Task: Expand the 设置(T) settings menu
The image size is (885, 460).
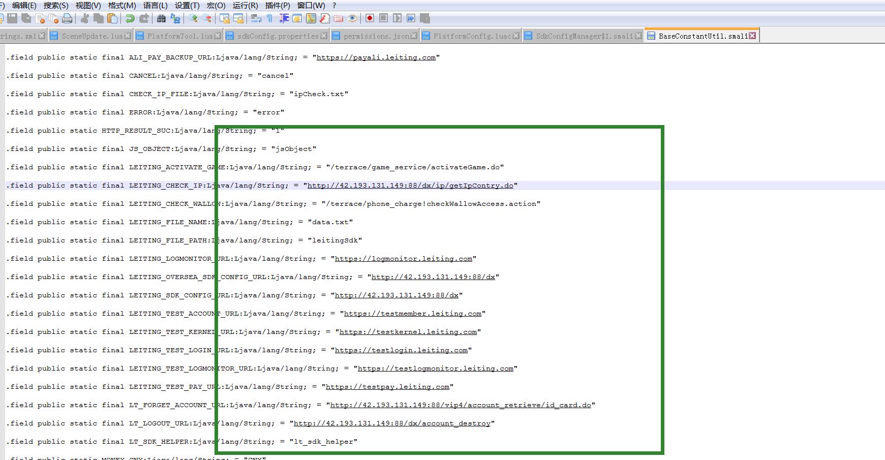Action: pos(187,6)
